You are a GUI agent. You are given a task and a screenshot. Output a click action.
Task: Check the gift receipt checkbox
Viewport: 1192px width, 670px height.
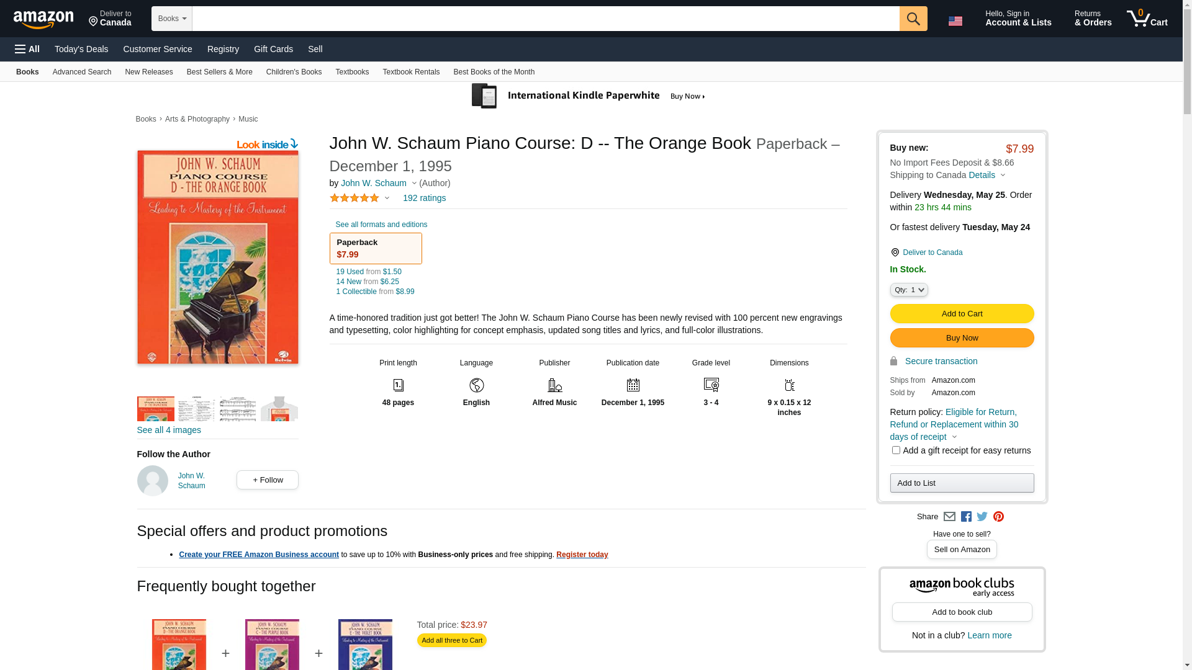[896, 450]
